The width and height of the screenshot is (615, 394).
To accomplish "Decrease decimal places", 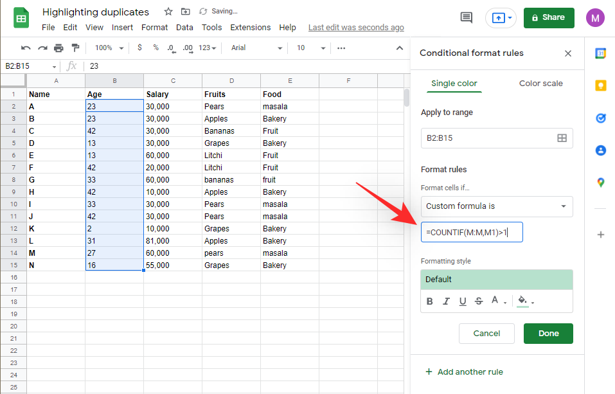I will [x=170, y=48].
